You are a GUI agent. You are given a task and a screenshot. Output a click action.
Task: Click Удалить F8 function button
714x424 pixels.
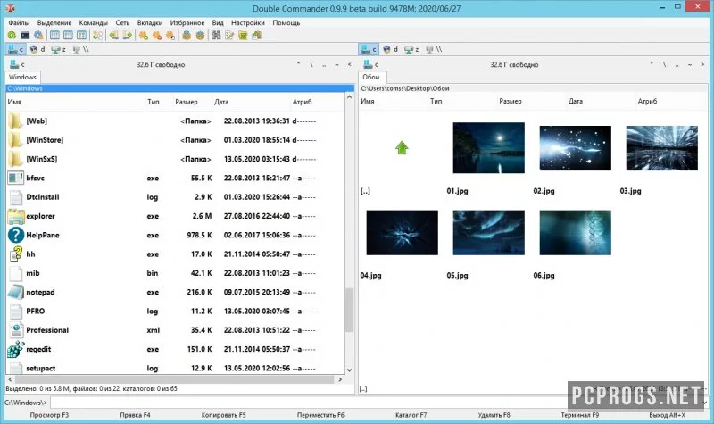pyautogui.click(x=494, y=415)
